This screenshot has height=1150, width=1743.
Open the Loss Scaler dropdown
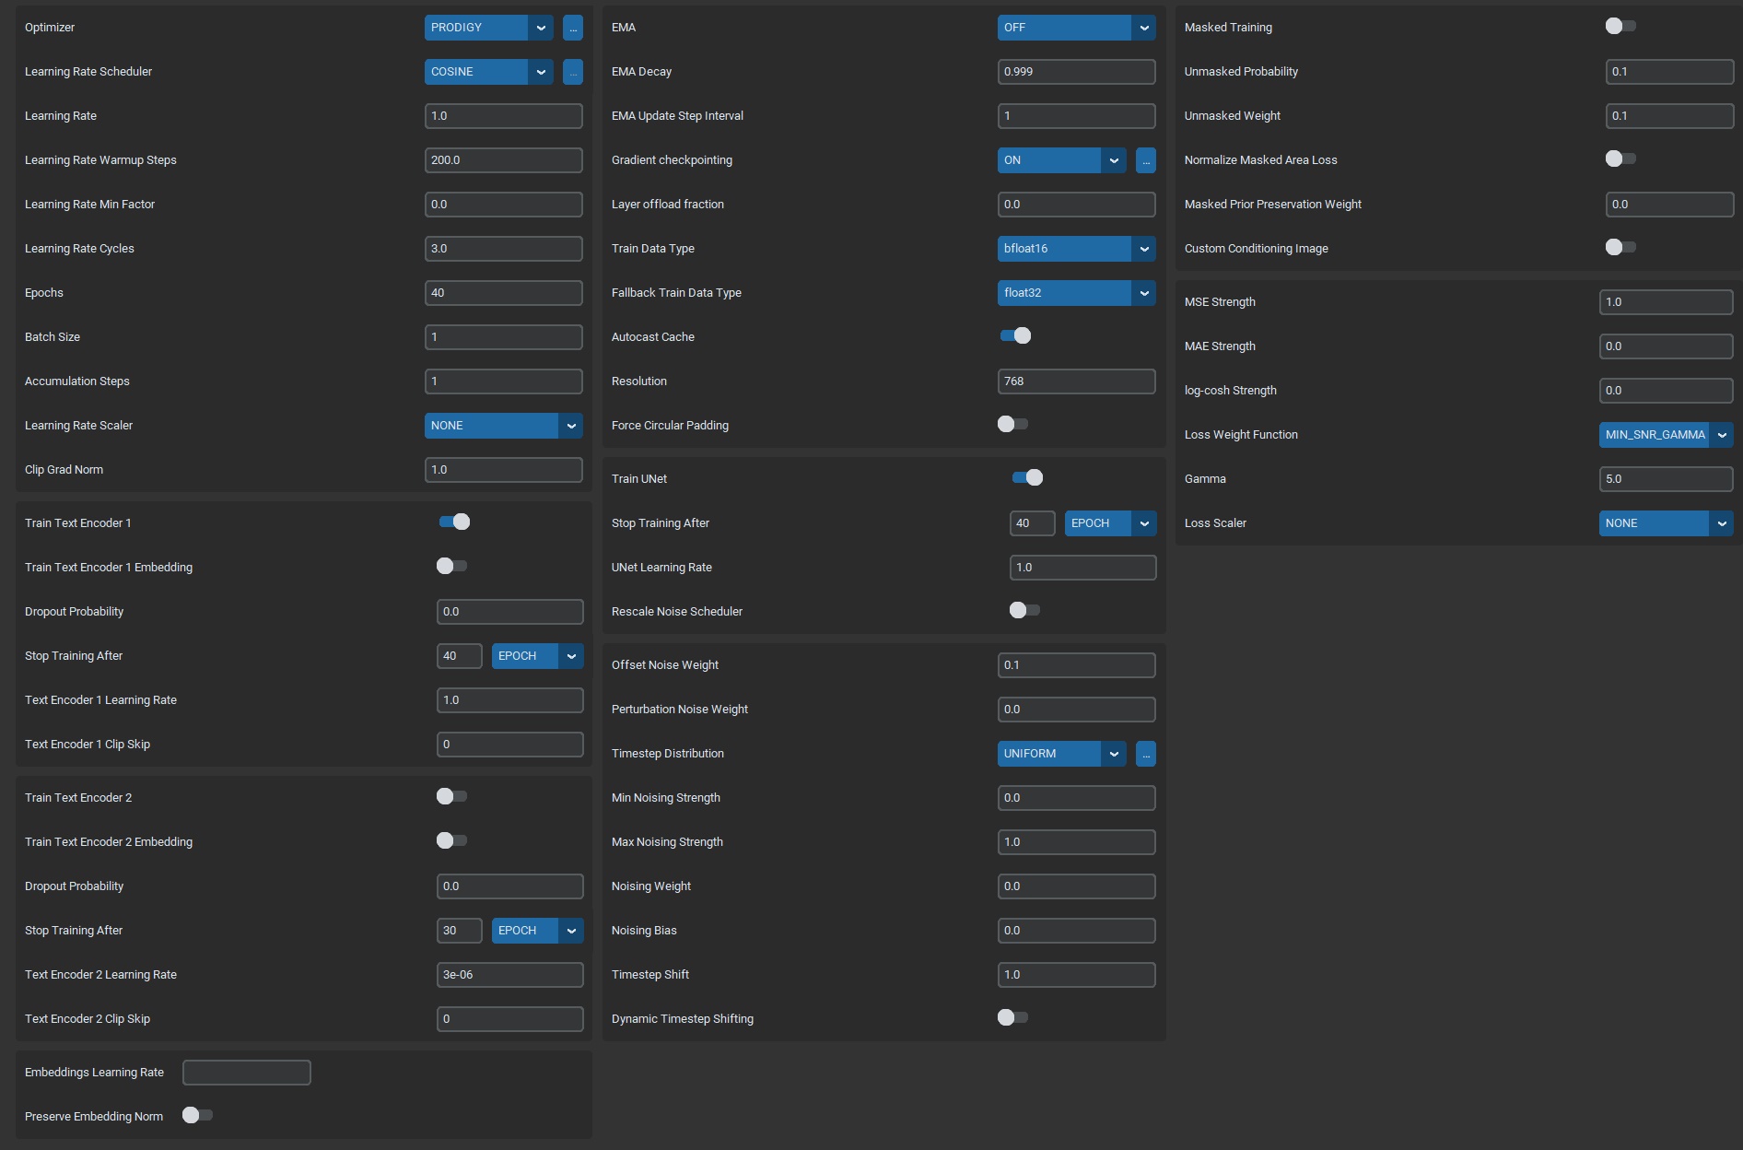pos(1667,523)
